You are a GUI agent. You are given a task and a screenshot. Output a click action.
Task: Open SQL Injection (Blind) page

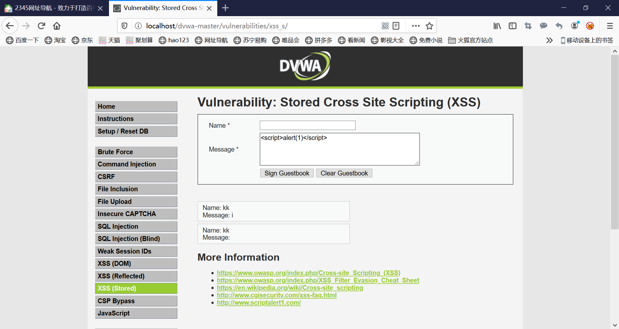point(136,239)
